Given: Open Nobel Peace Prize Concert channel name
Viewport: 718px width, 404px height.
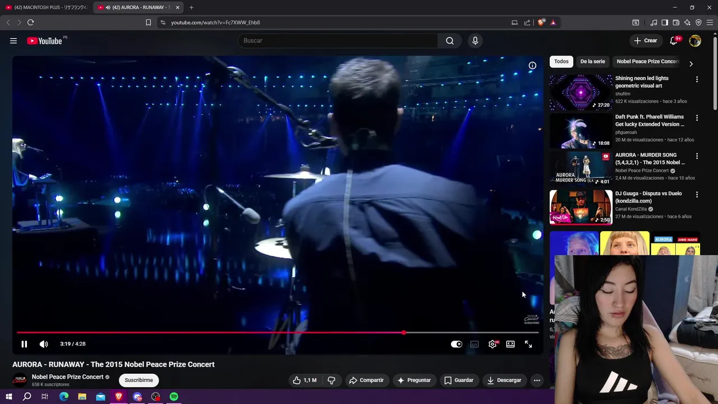Looking at the screenshot, I should 67,377.
